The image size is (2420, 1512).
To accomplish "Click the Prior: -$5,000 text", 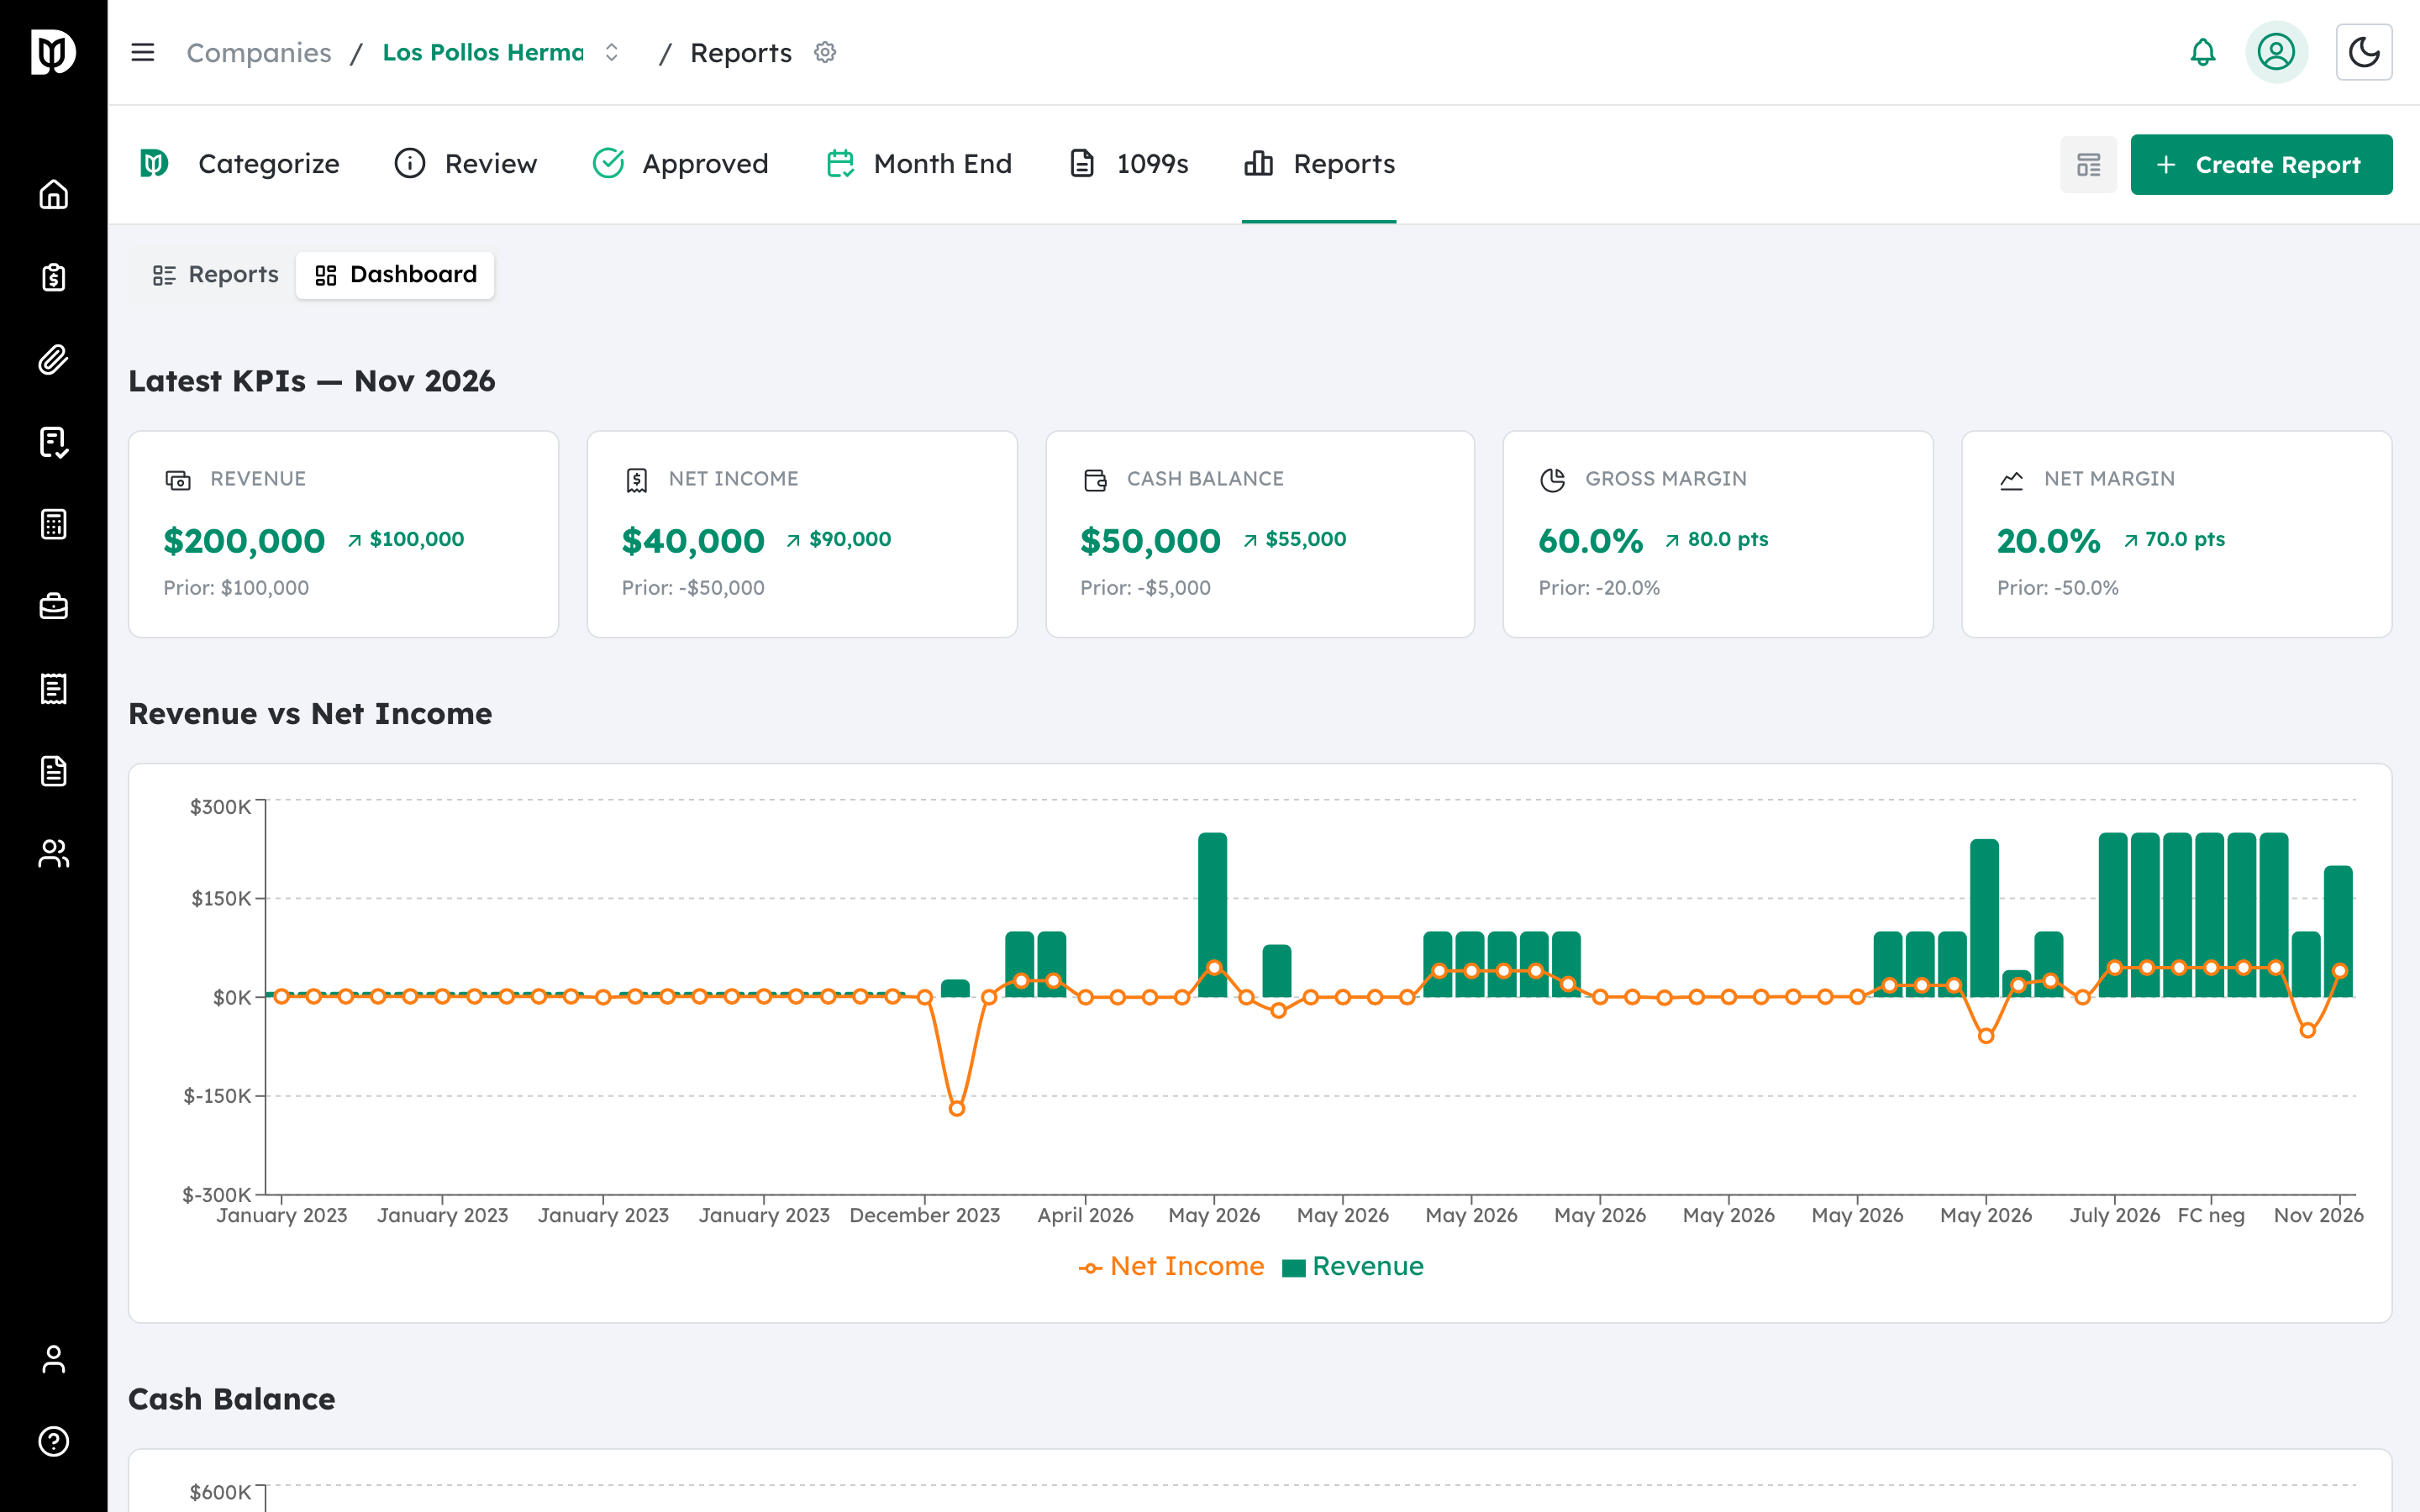I will point(1145,588).
